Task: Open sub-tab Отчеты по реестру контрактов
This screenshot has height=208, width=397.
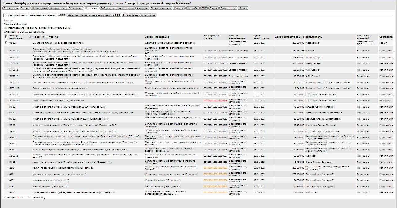Action: click(x=139, y=15)
